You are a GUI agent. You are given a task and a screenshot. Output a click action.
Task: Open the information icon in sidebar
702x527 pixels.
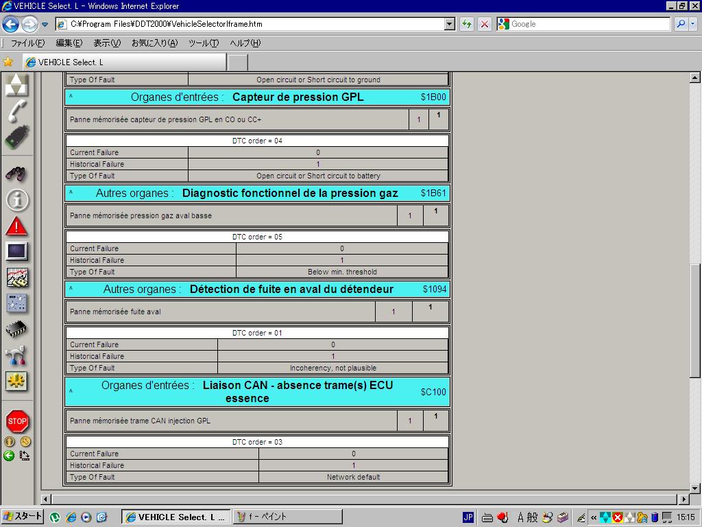click(17, 200)
